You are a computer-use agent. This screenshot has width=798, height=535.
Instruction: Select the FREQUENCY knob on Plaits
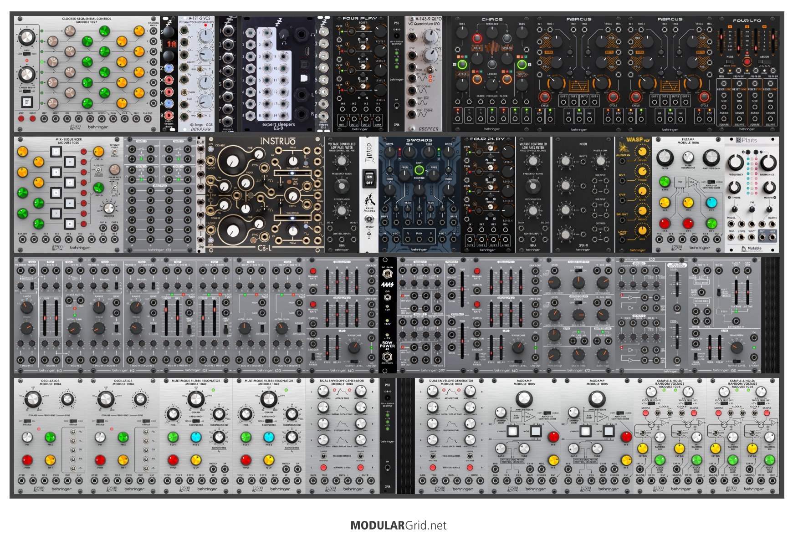point(736,162)
